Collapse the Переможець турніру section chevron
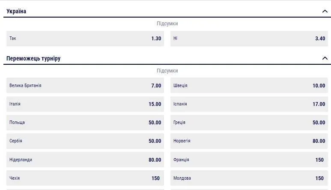Image resolution: width=331 pixels, height=190 pixels. click(325, 58)
